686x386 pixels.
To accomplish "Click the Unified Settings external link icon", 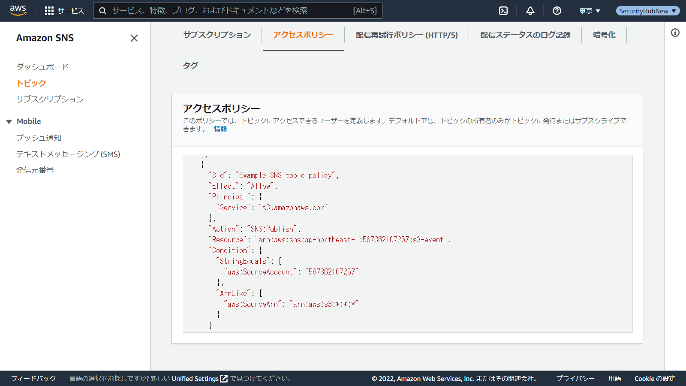I will [x=224, y=379].
